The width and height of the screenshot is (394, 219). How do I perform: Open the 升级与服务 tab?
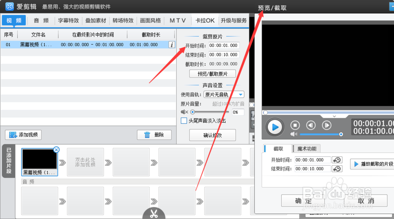[x=234, y=20]
